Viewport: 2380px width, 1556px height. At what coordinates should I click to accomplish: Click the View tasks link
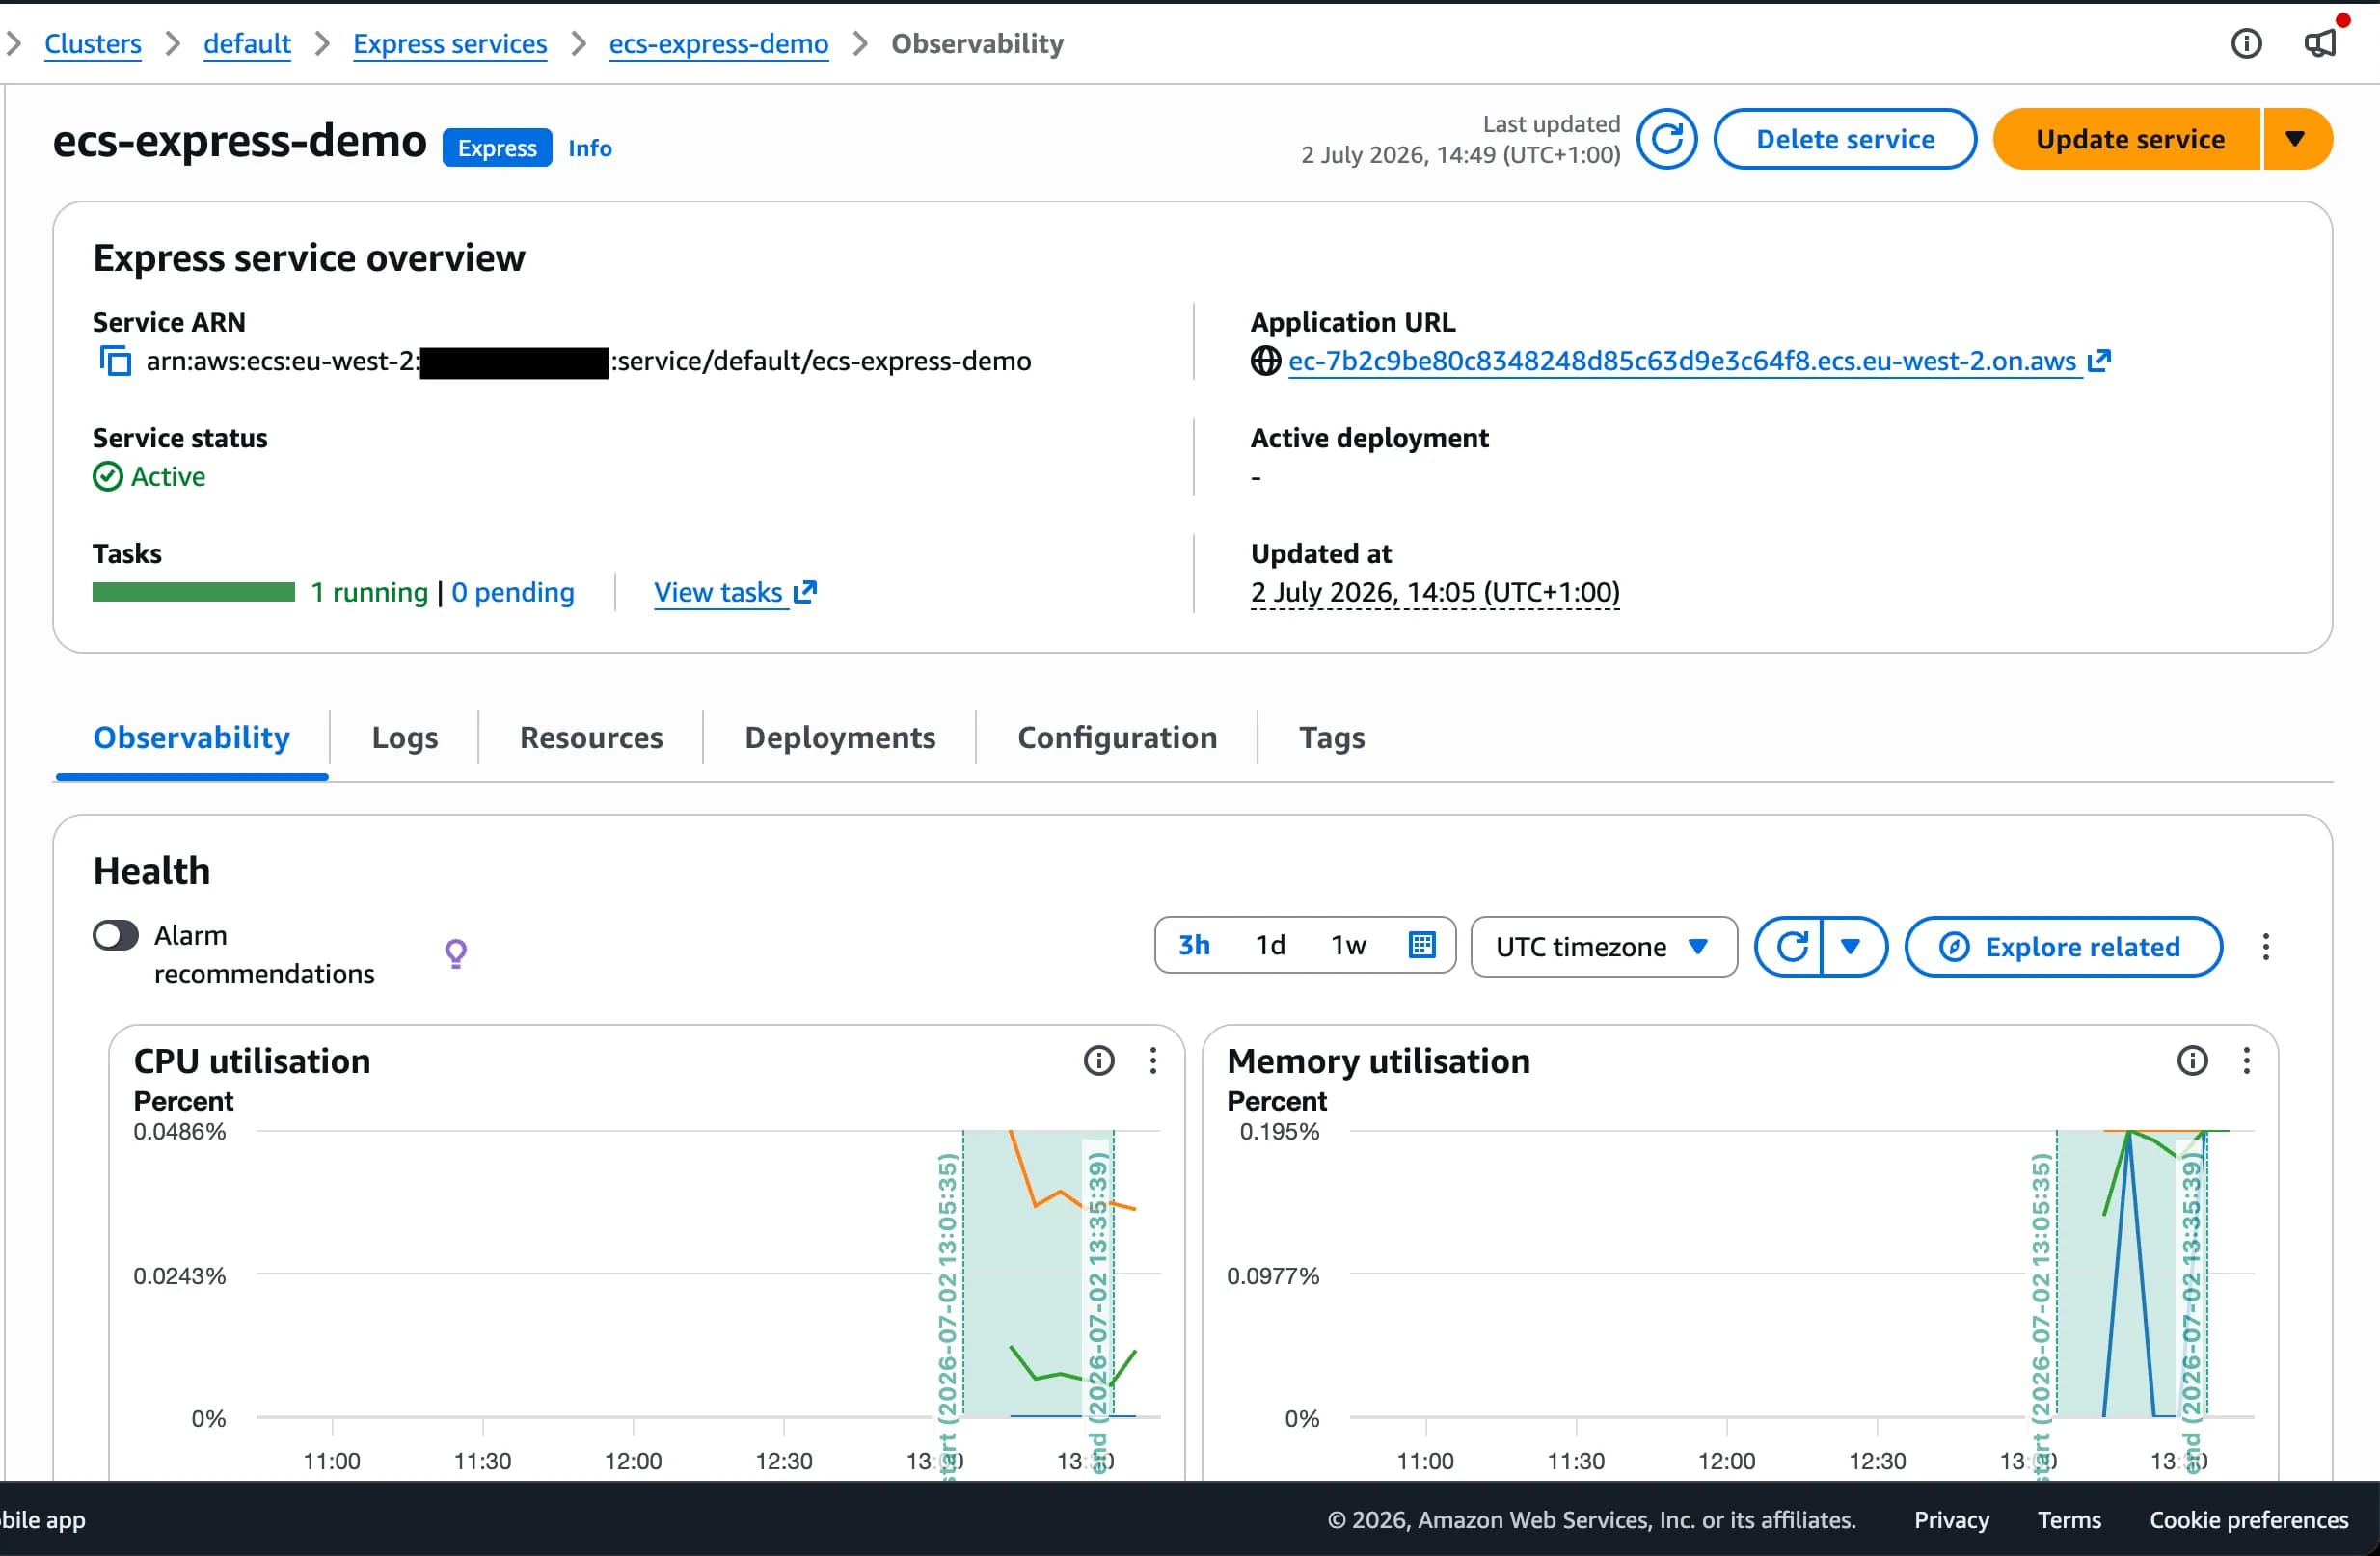(718, 592)
